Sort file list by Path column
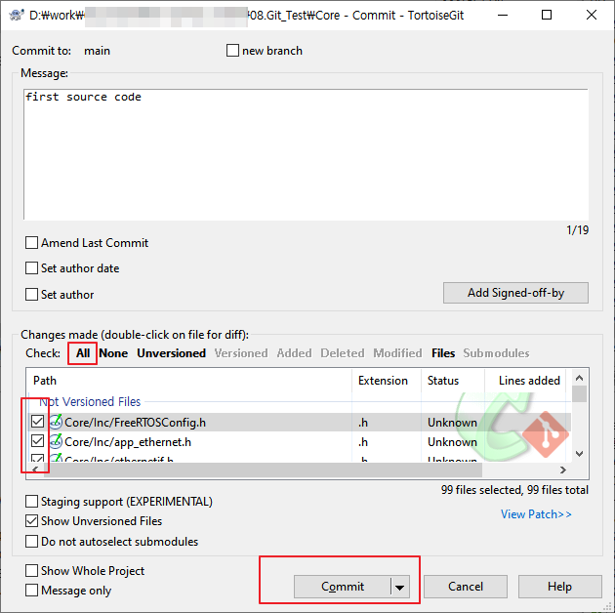Image resolution: width=615 pixels, height=613 pixels. (189, 381)
